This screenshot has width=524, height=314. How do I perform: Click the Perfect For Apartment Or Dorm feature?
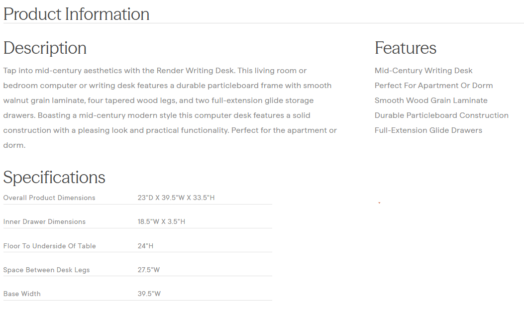(x=433, y=86)
